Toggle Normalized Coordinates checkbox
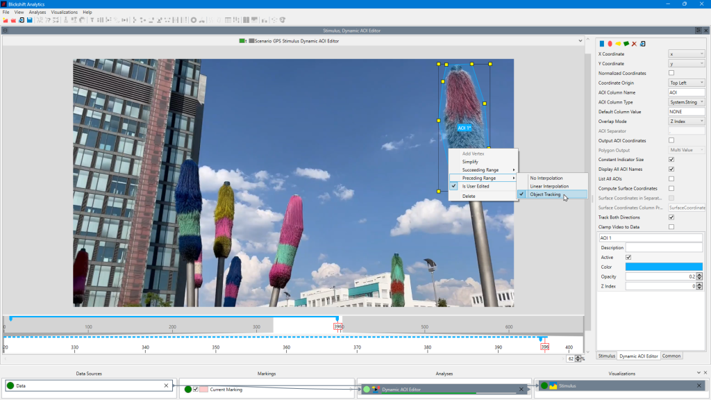This screenshot has height=400, width=711. (x=671, y=73)
